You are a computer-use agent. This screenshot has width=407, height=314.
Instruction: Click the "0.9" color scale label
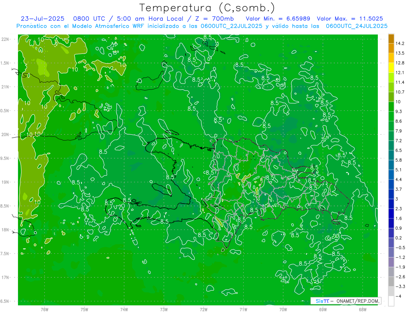399,228
